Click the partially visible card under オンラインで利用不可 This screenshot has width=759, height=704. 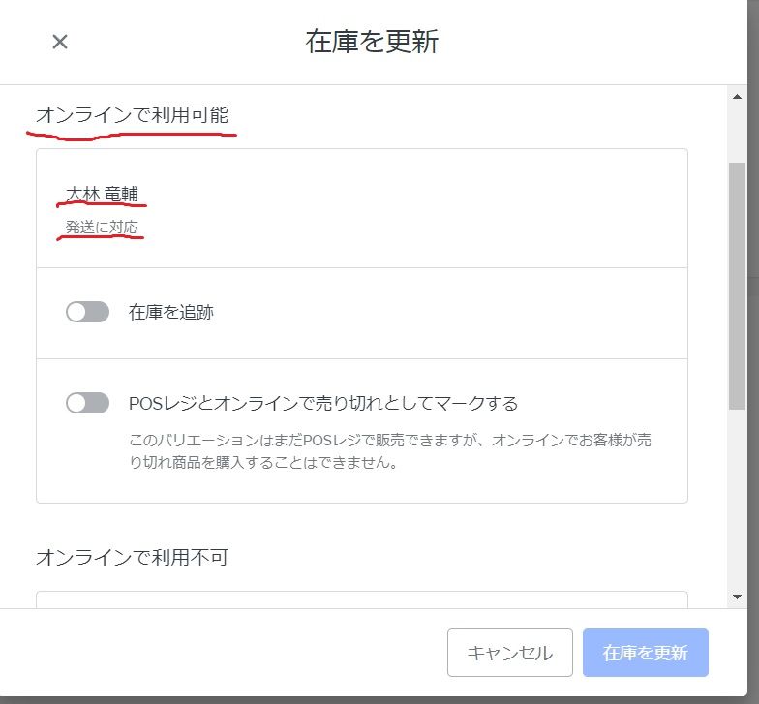(361, 599)
